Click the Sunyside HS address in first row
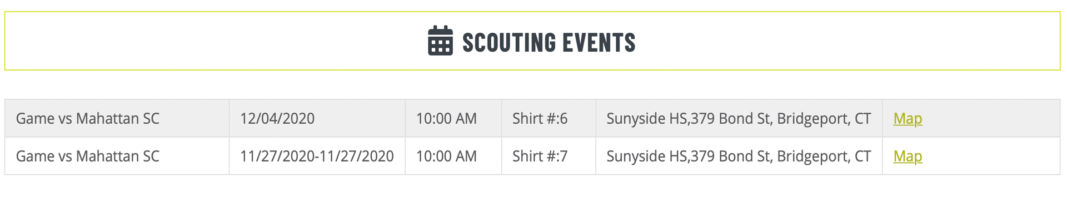Image resolution: width=1067 pixels, height=222 pixels. [739, 118]
